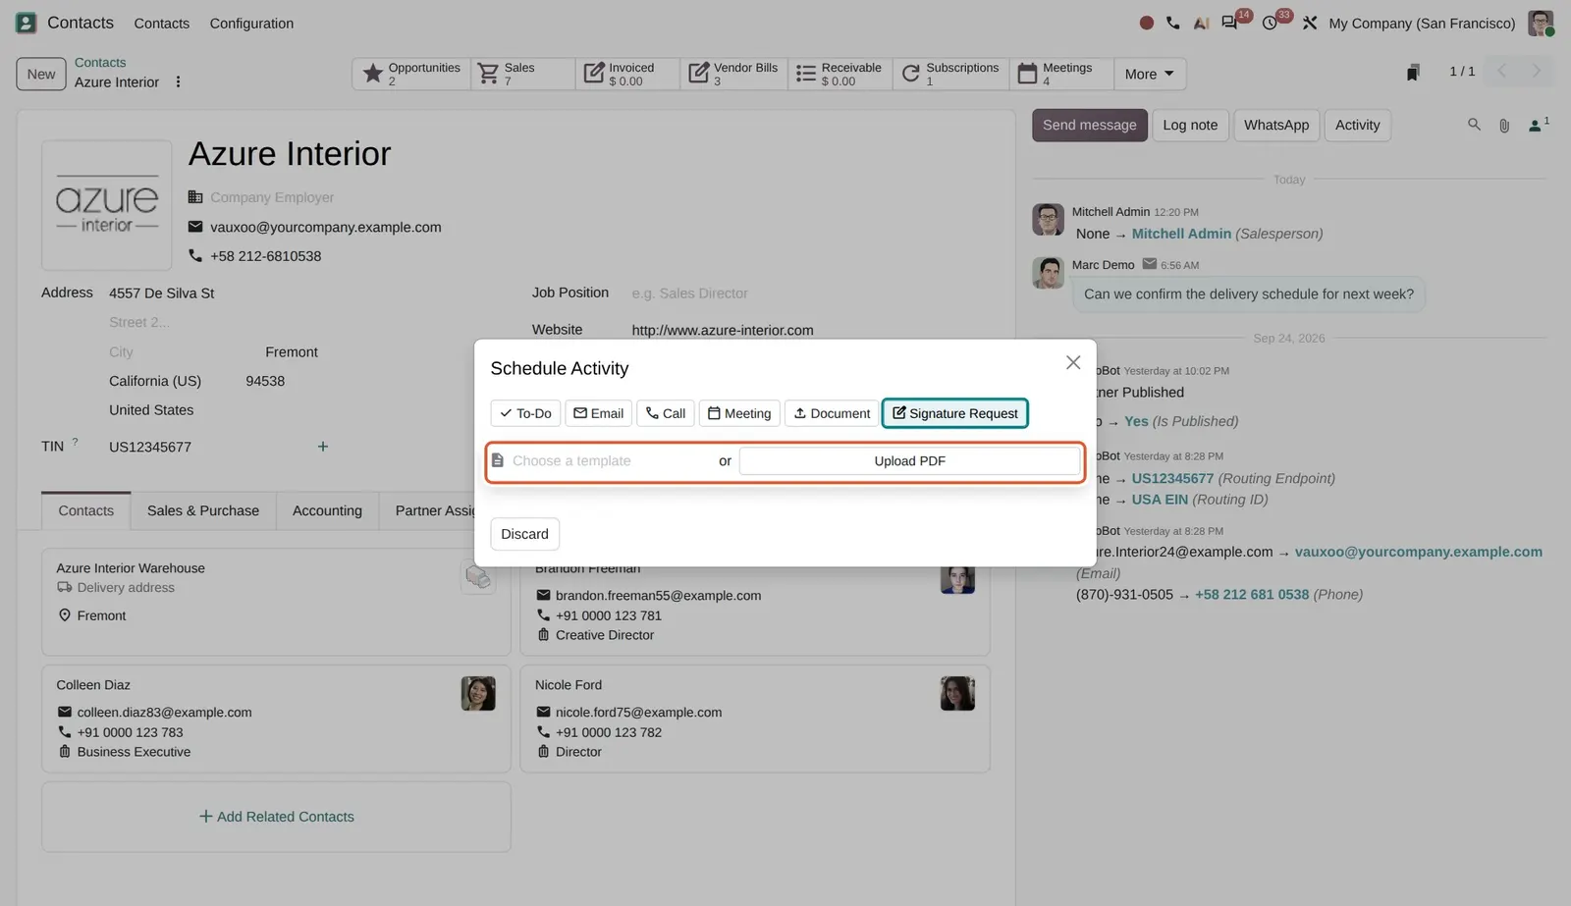Click the US12345677 link in chatter
Viewport: 1571px width, 906px height.
(1172, 478)
